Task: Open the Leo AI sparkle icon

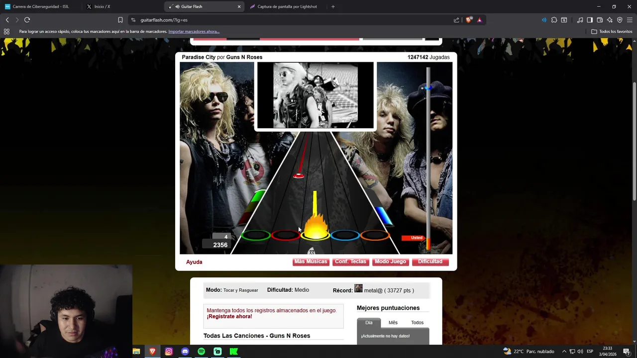Action: [610, 20]
